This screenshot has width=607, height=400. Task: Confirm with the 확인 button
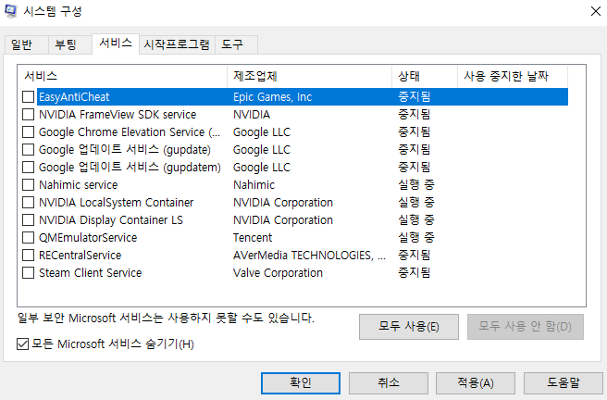click(301, 383)
